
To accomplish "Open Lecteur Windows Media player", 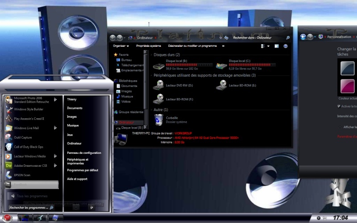I will 30,156.
